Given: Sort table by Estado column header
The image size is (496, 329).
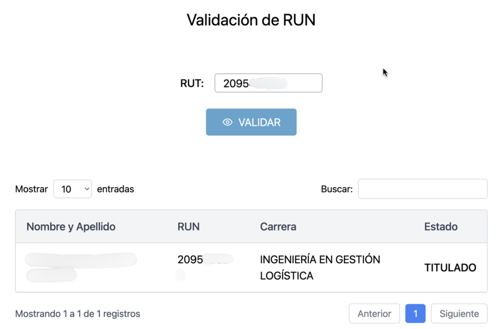Looking at the screenshot, I should click(x=441, y=226).
